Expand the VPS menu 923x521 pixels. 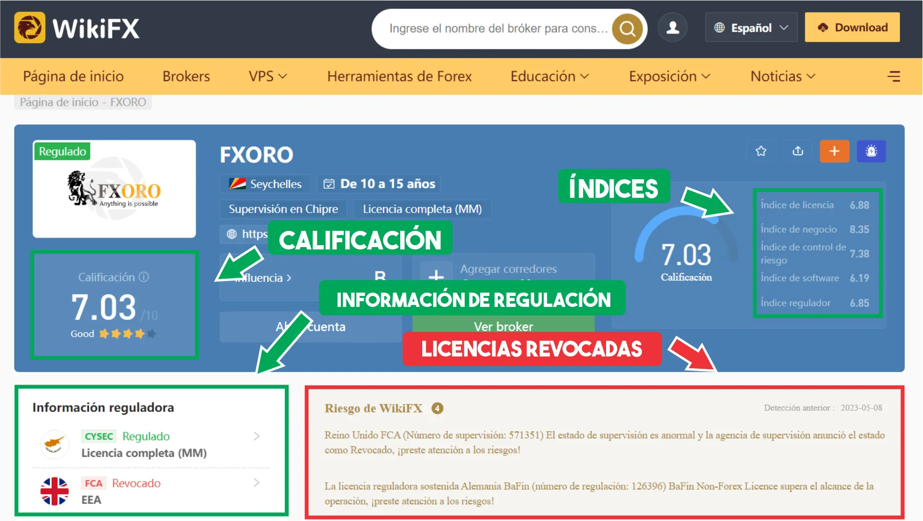coord(268,76)
